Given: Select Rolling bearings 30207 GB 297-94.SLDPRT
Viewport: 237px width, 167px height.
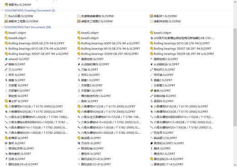Looking at the screenshot, I should tap(183, 49).
